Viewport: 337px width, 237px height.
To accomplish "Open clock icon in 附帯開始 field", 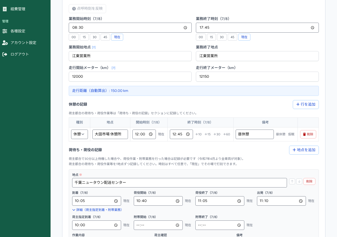I will (177, 225).
